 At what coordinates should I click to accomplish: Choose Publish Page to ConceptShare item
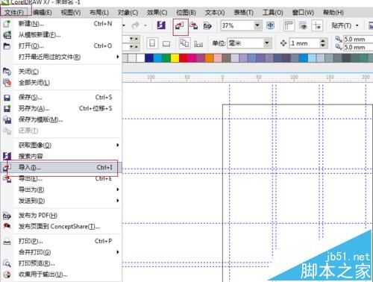click(x=61, y=227)
